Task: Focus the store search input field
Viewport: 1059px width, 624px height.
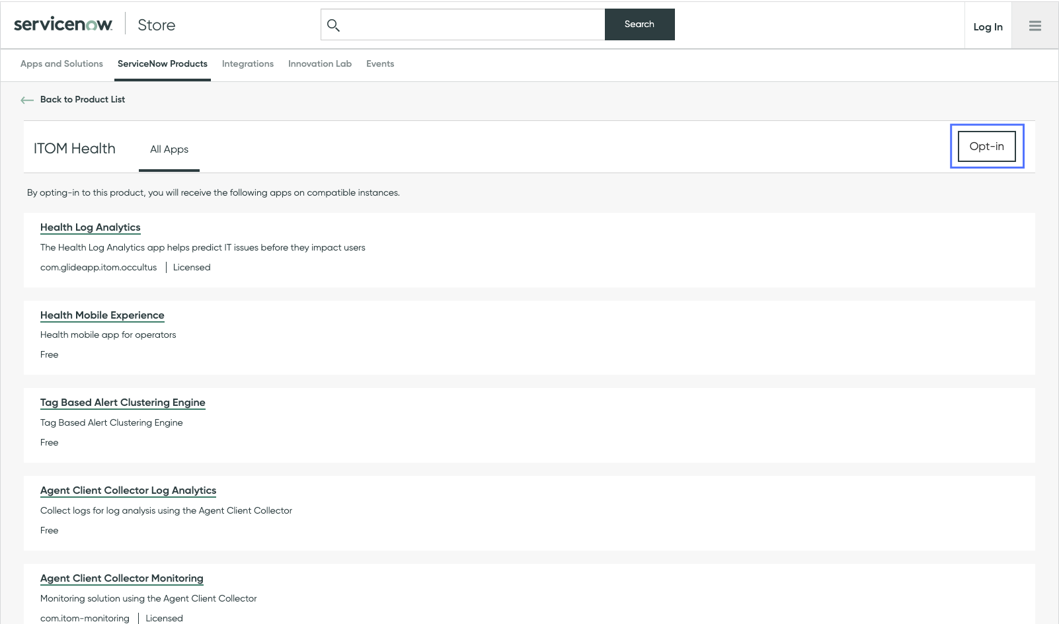Action: (463, 24)
